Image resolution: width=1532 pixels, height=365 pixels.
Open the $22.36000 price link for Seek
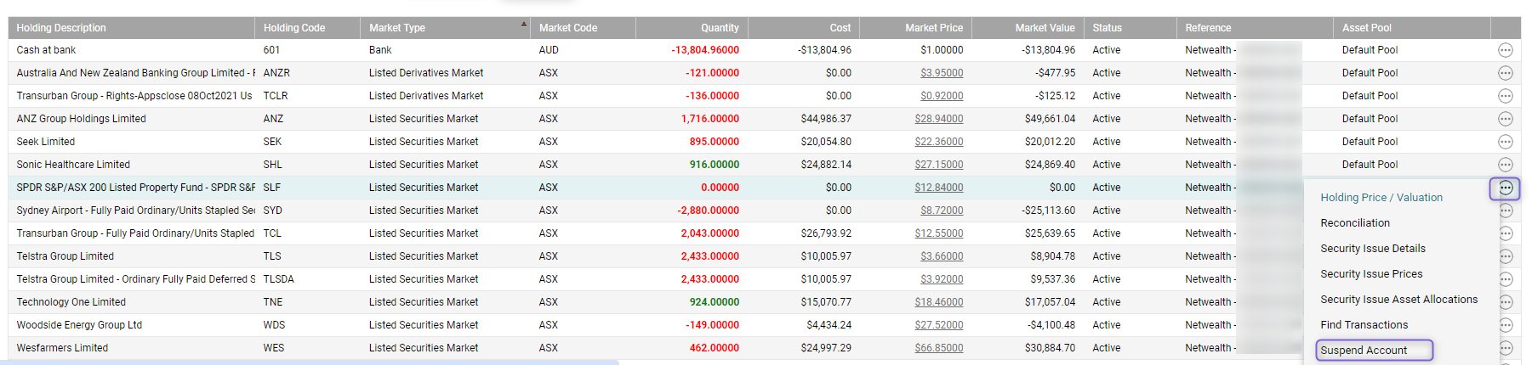939,142
